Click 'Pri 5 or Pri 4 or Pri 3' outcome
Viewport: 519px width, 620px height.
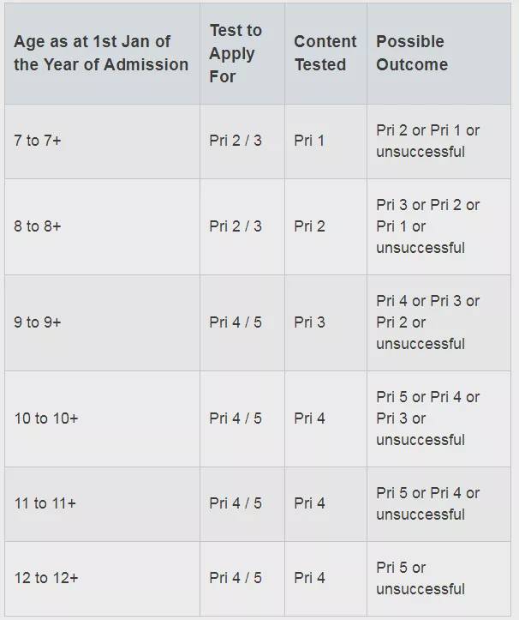tap(427, 418)
